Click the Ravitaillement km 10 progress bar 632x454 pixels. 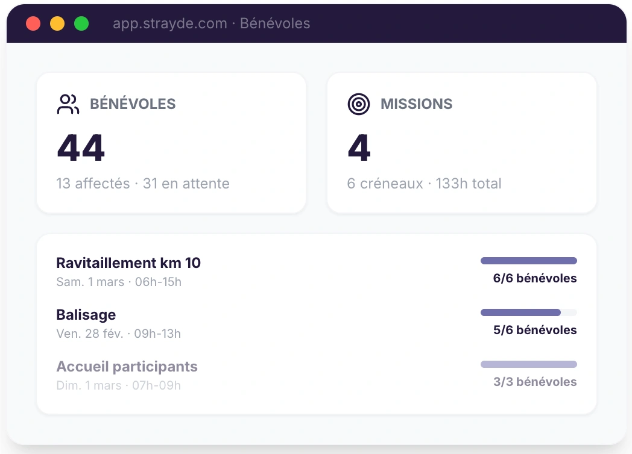point(528,261)
